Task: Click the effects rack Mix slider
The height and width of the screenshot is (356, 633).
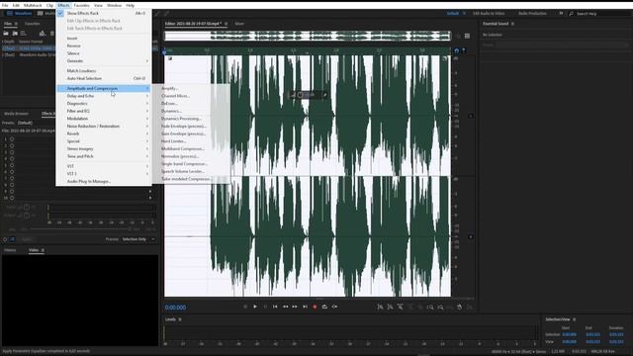Action: pyautogui.click(x=81, y=229)
